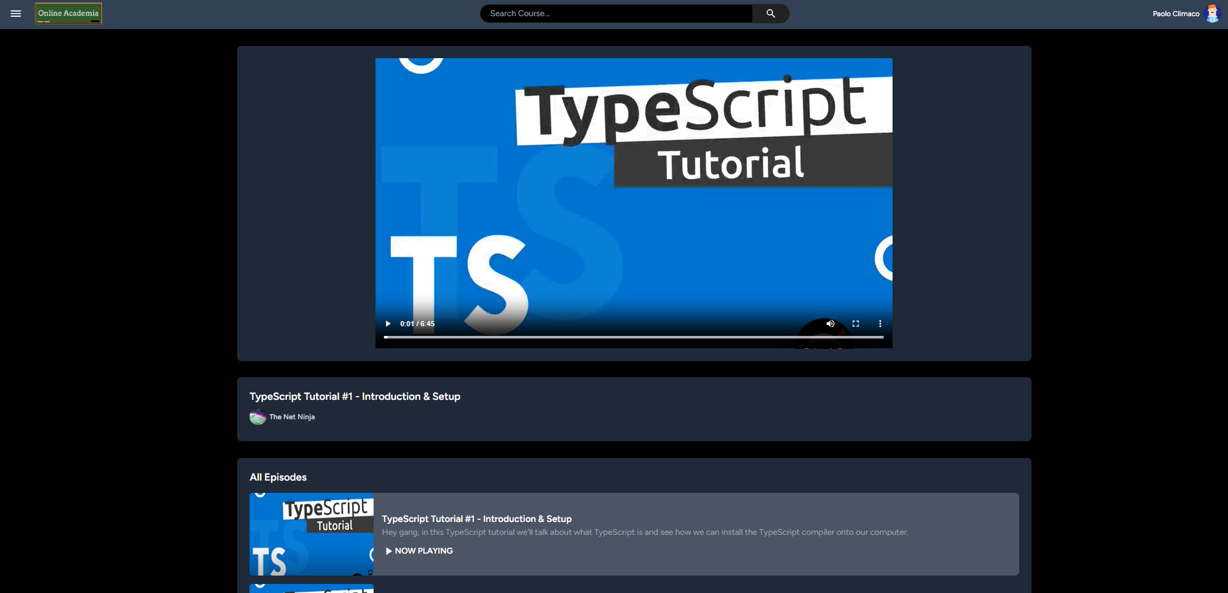Mute the video audio
The height and width of the screenshot is (593, 1228).
[830, 324]
